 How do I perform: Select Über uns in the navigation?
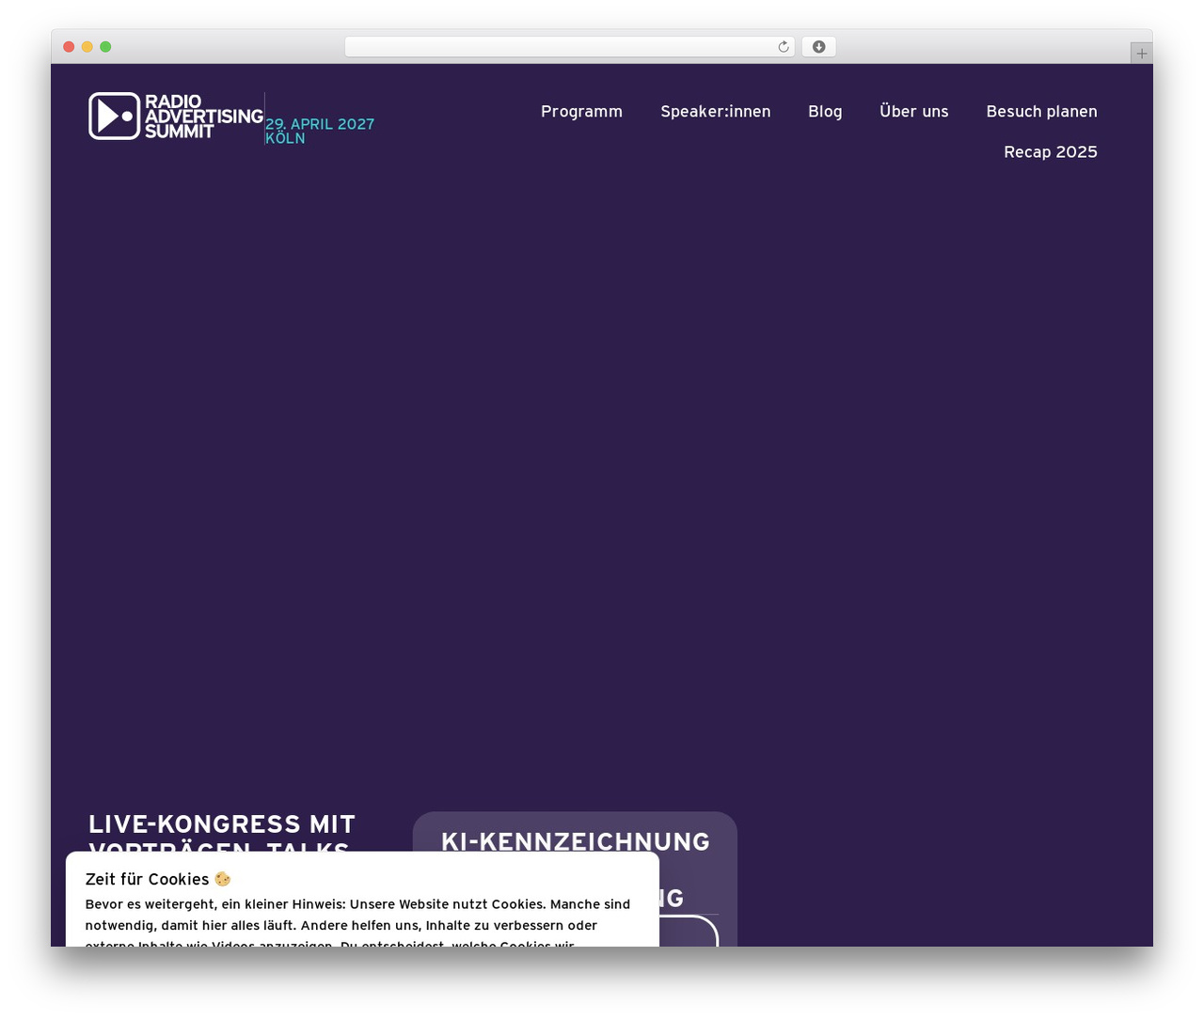[914, 111]
